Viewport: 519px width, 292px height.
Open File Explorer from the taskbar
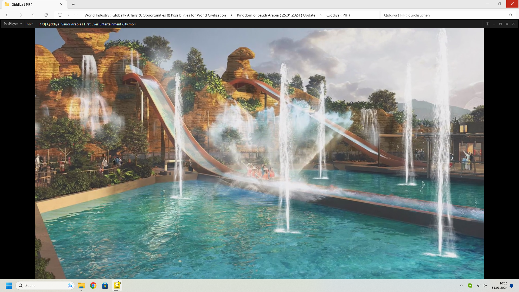point(81,286)
